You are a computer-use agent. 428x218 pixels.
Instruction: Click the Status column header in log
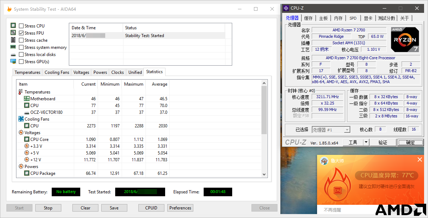(174, 27)
